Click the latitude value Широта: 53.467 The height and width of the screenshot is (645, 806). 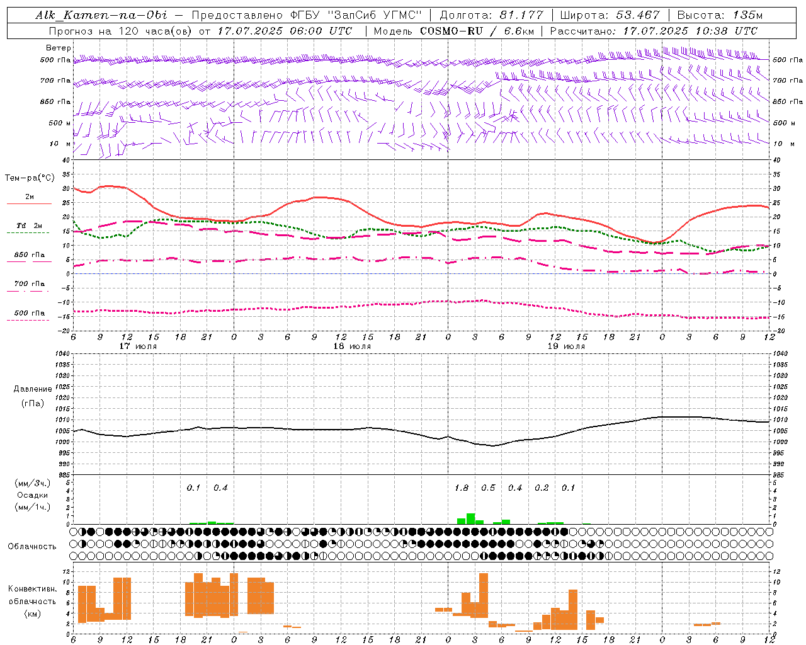[610, 15]
